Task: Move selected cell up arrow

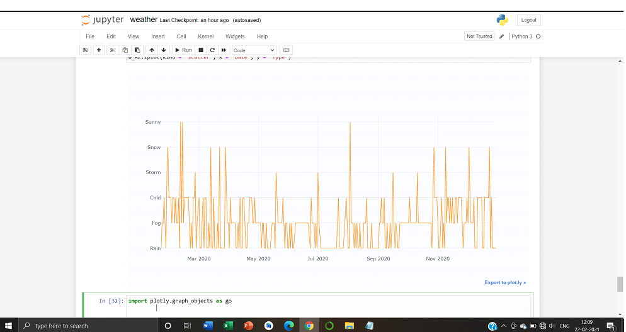Action: 152,50
